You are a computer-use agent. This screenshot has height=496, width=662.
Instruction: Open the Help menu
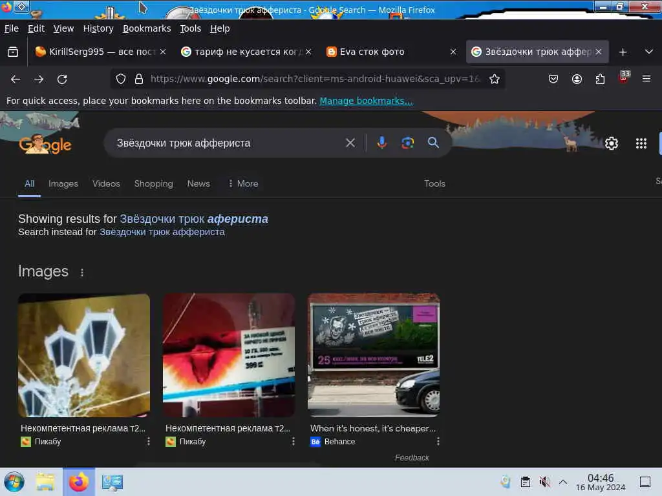[220, 28]
